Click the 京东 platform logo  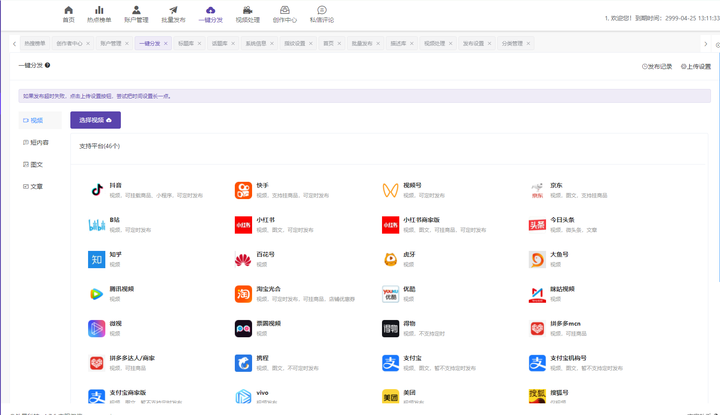pos(537,190)
